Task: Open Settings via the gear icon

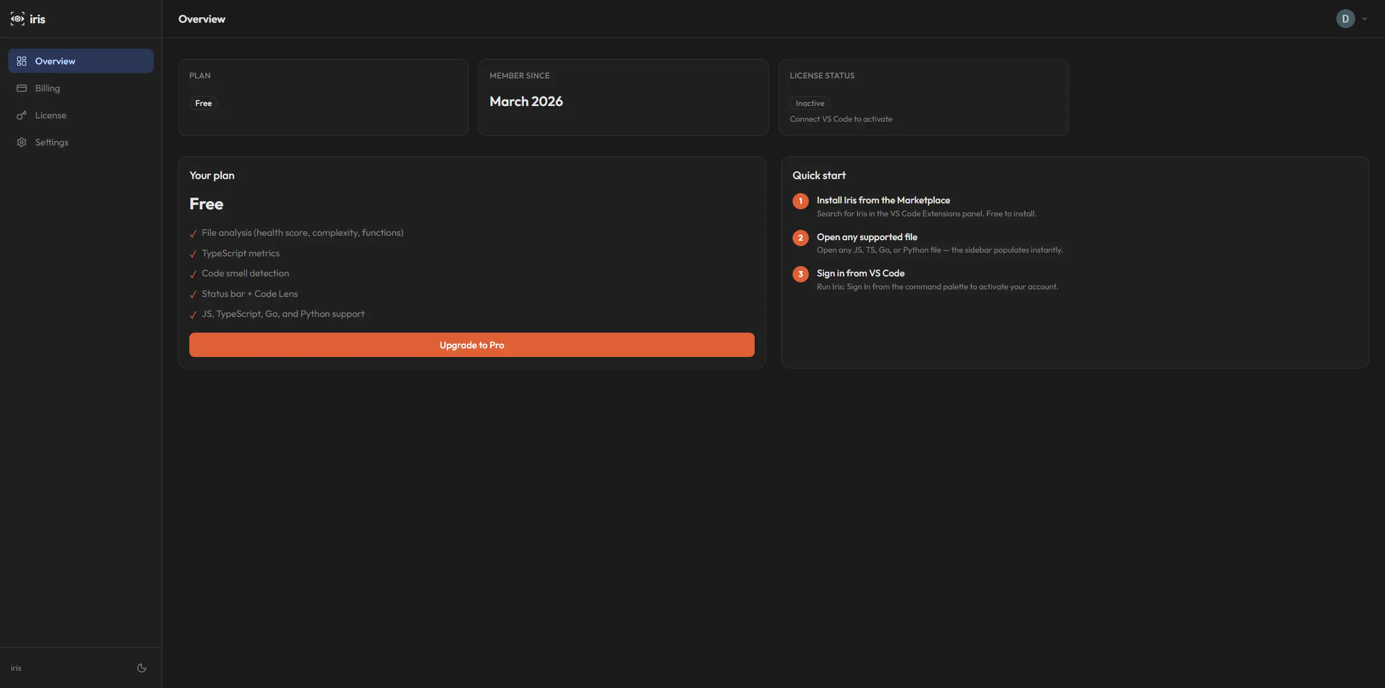Action: point(22,142)
